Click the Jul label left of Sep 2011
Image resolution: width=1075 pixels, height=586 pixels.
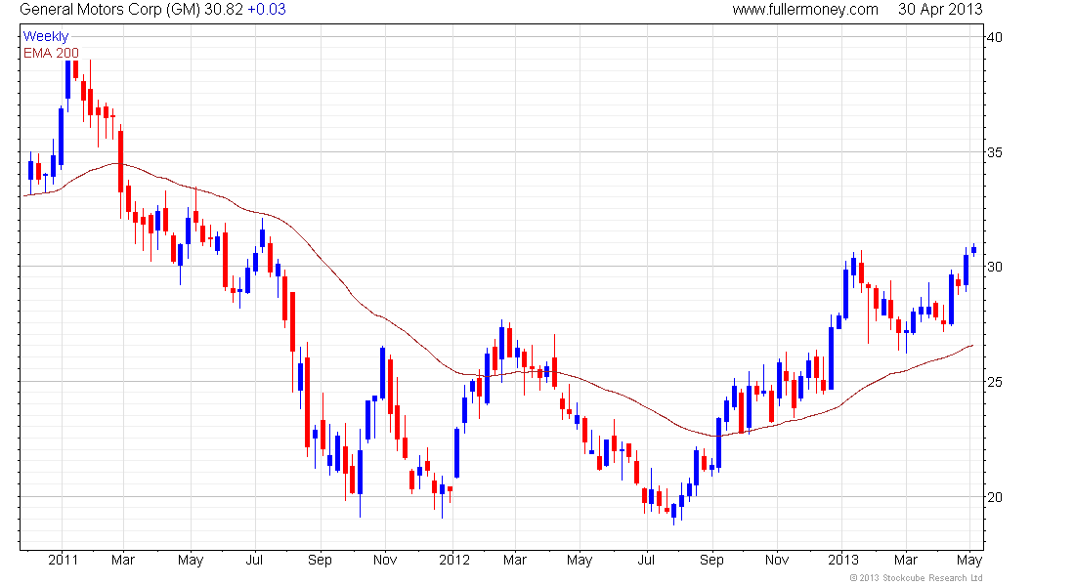254,560
